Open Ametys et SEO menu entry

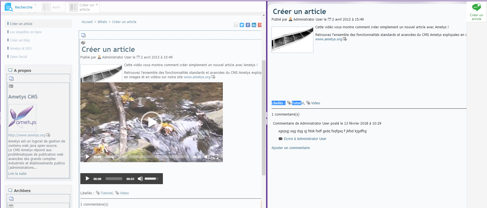(x=21, y=49)
